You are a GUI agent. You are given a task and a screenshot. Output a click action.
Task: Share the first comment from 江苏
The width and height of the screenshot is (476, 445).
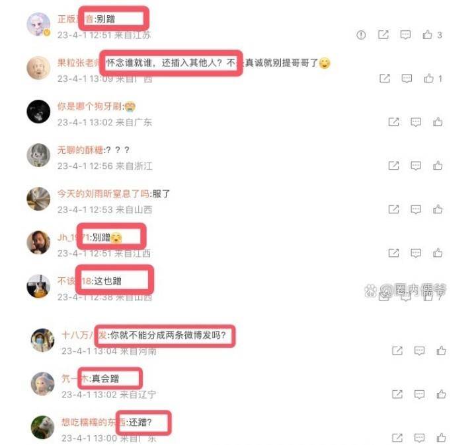383,34
